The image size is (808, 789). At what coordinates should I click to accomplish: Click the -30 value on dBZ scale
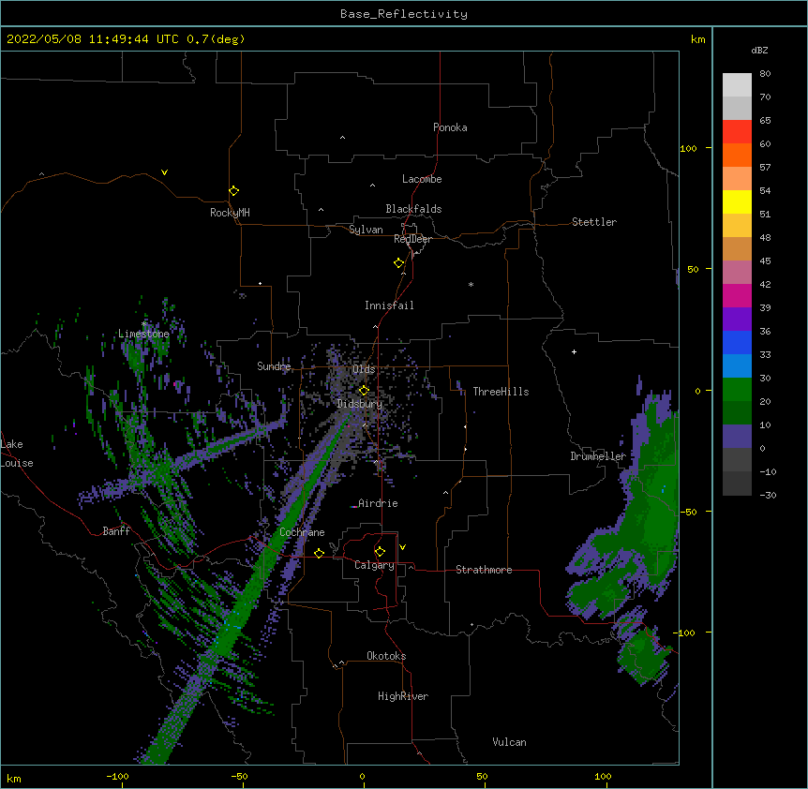(768, 495)
